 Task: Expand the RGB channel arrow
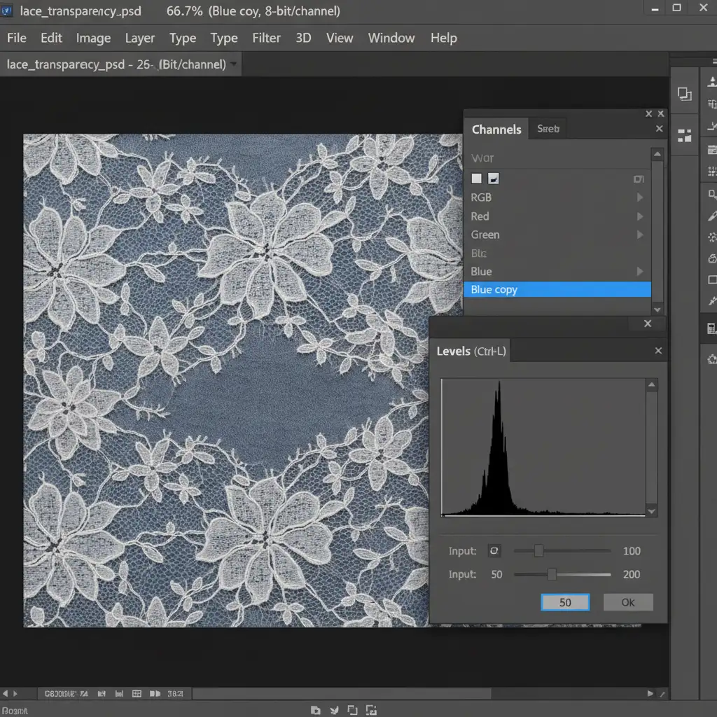[x=639, y=198]
